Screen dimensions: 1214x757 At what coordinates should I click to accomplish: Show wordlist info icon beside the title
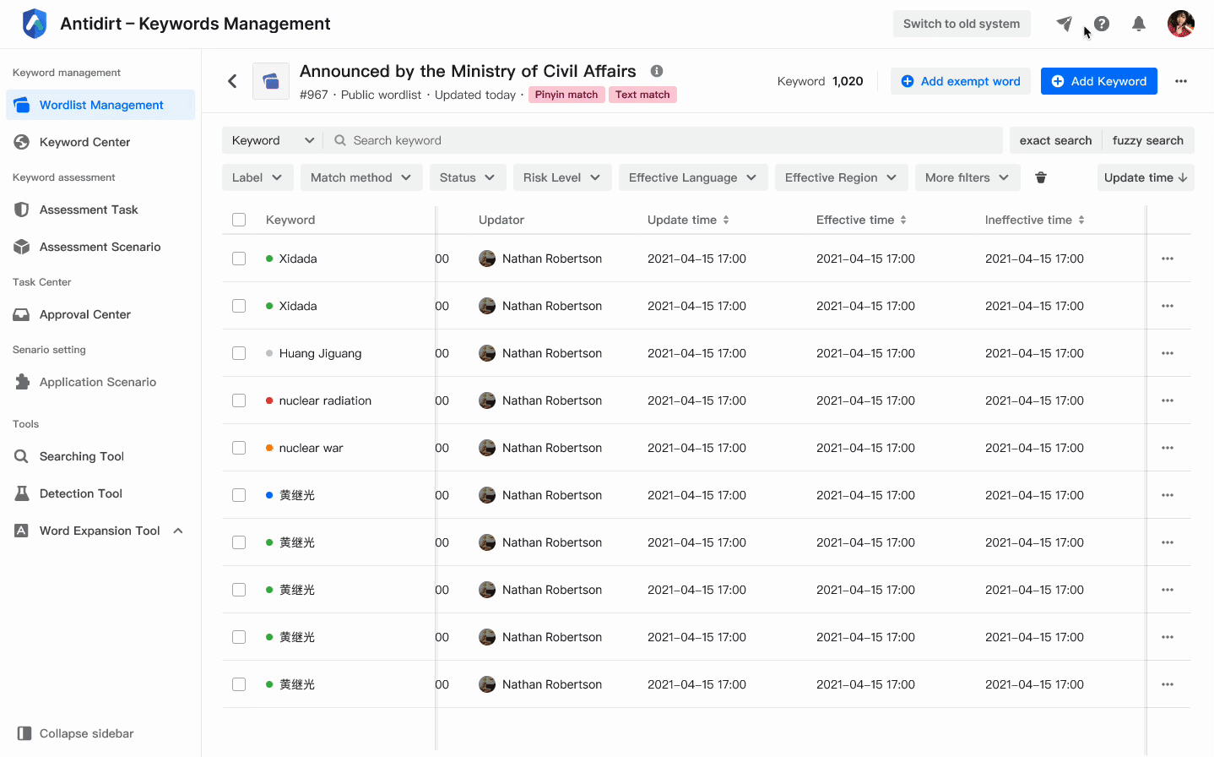click(x=657, y=71)
